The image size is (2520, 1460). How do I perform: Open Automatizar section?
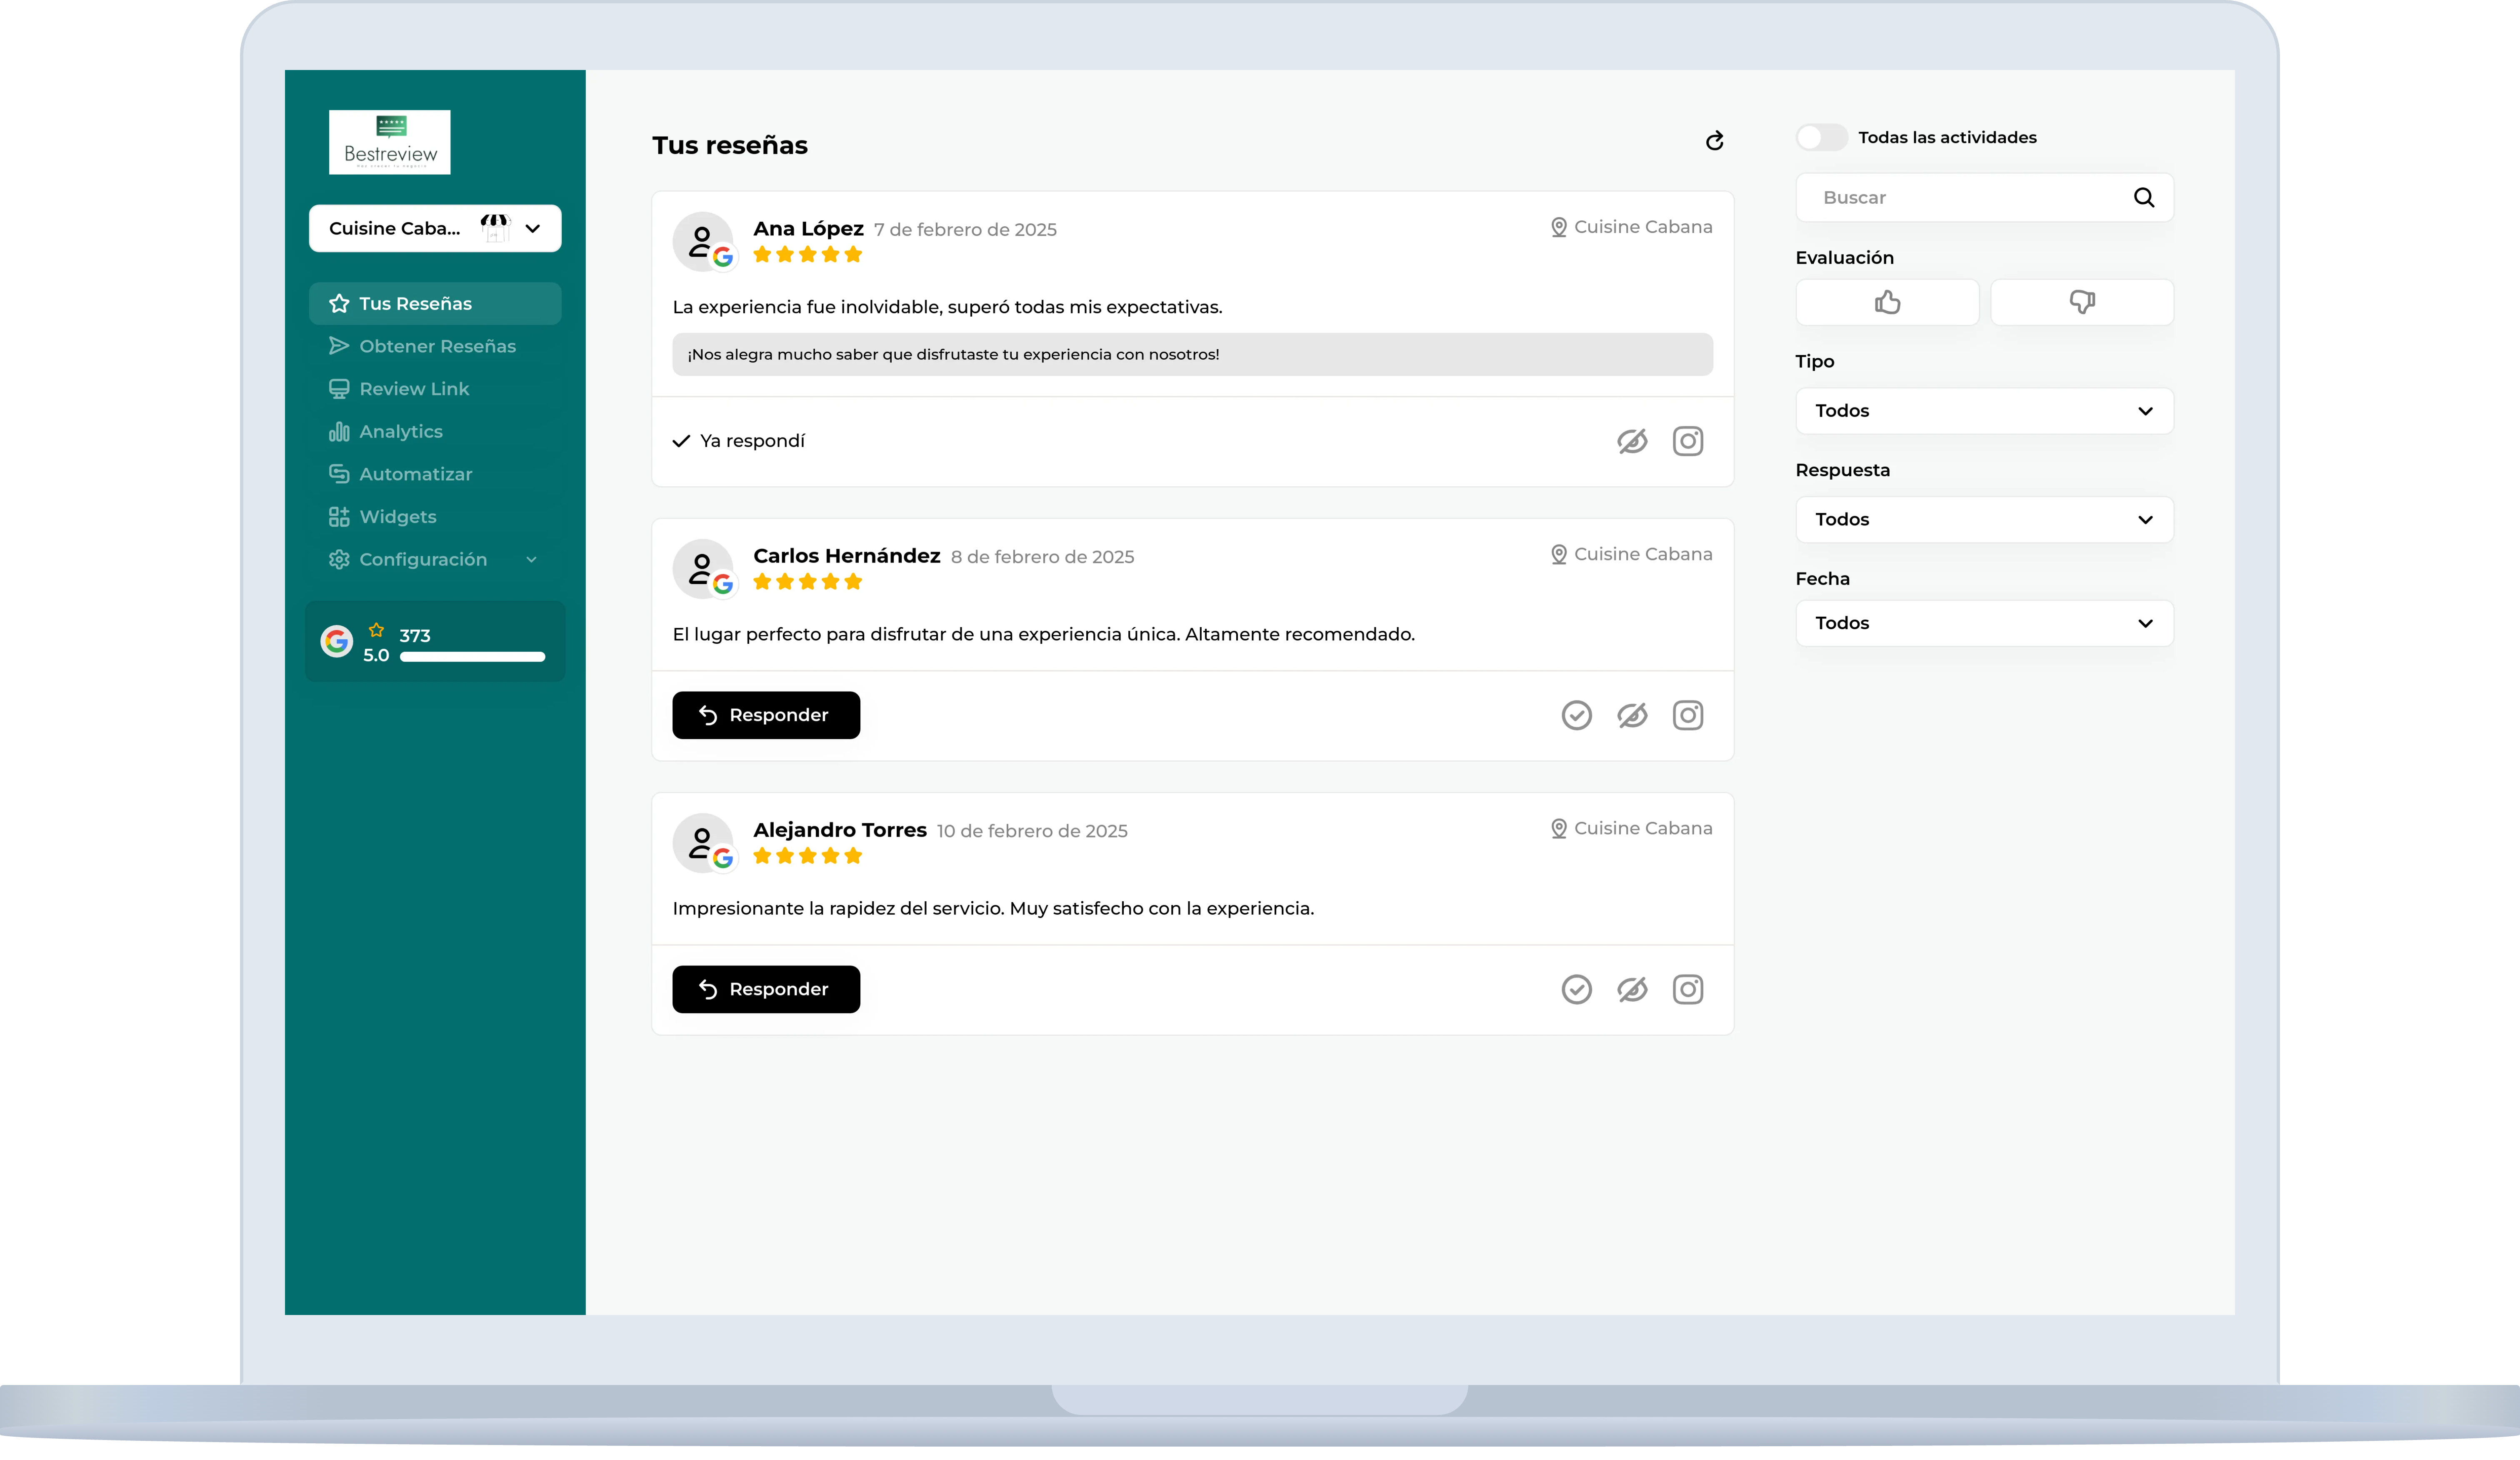coord(435,474)
